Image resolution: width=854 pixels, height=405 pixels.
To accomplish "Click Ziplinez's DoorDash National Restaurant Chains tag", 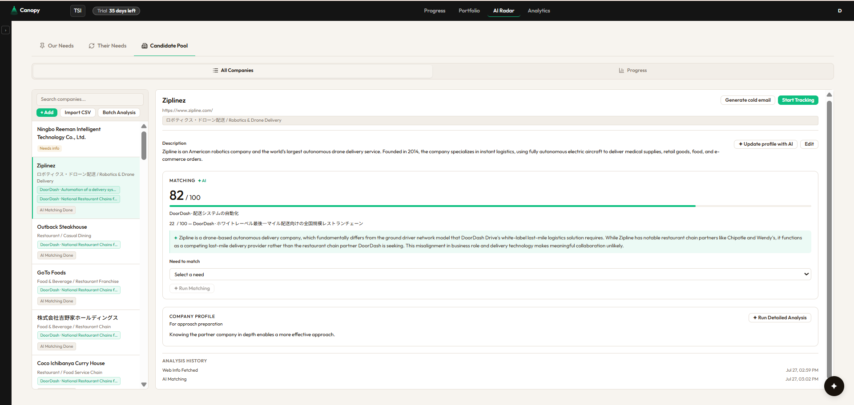I will (78, 199).
